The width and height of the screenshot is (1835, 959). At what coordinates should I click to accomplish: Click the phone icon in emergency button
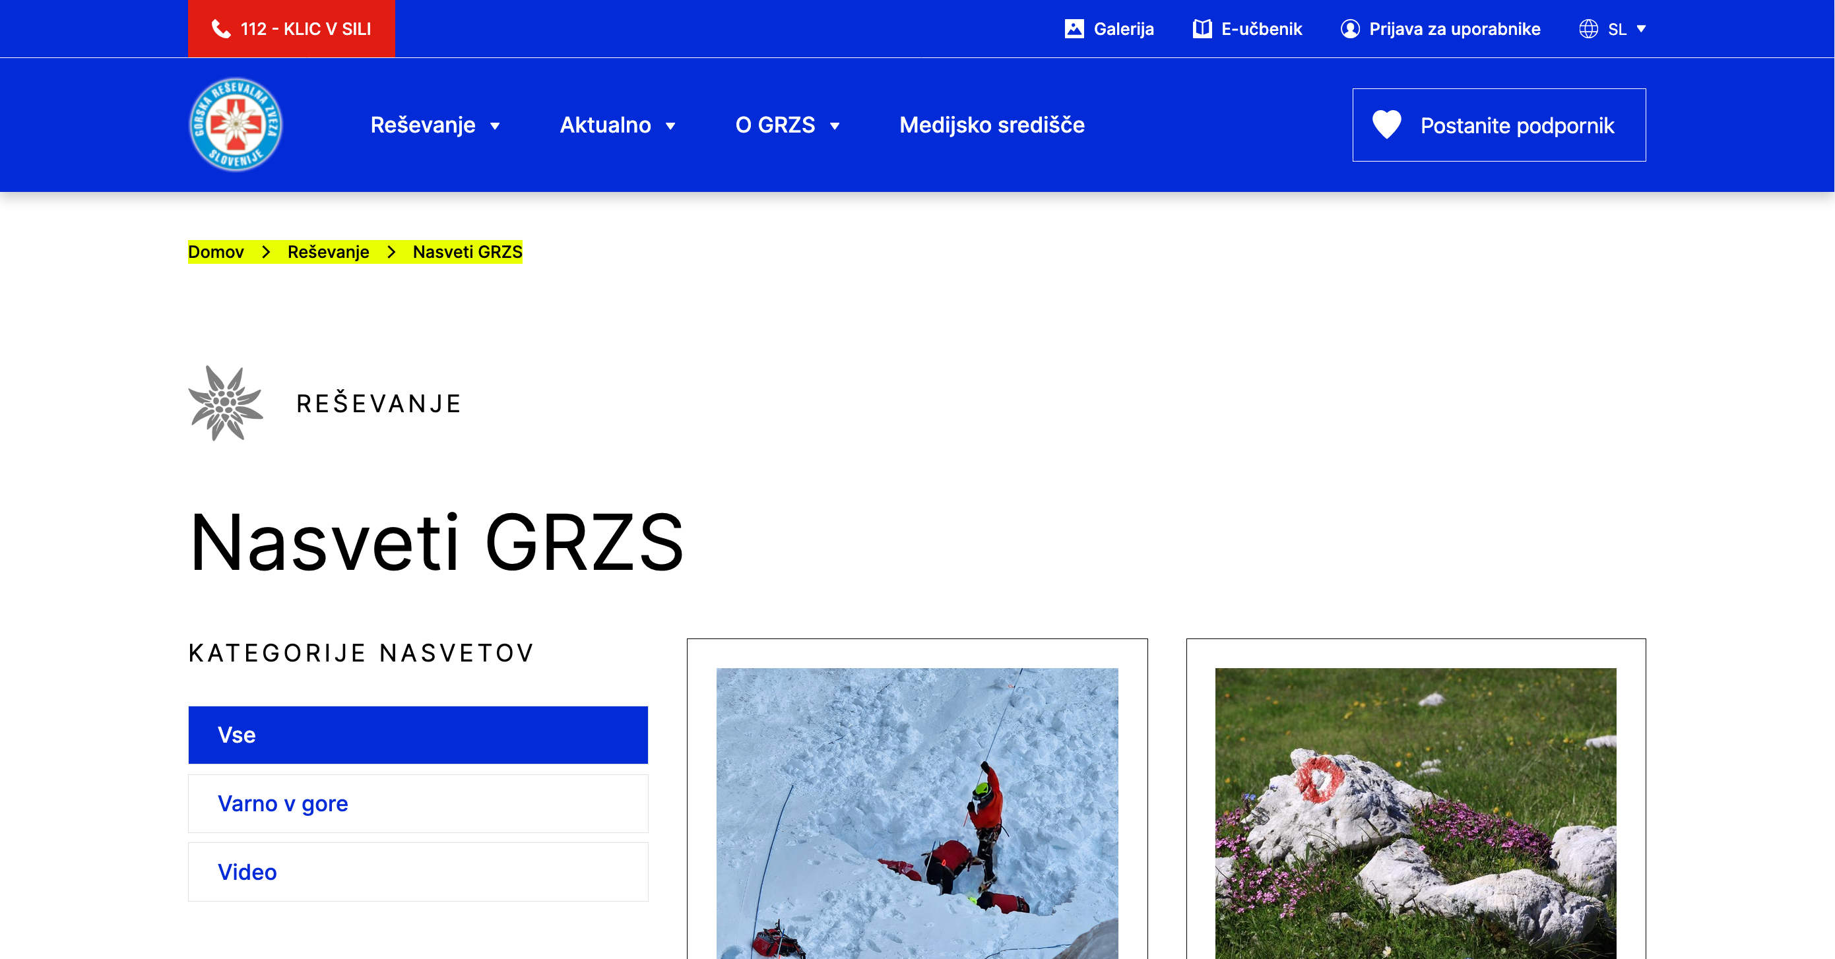coord(221,29)
